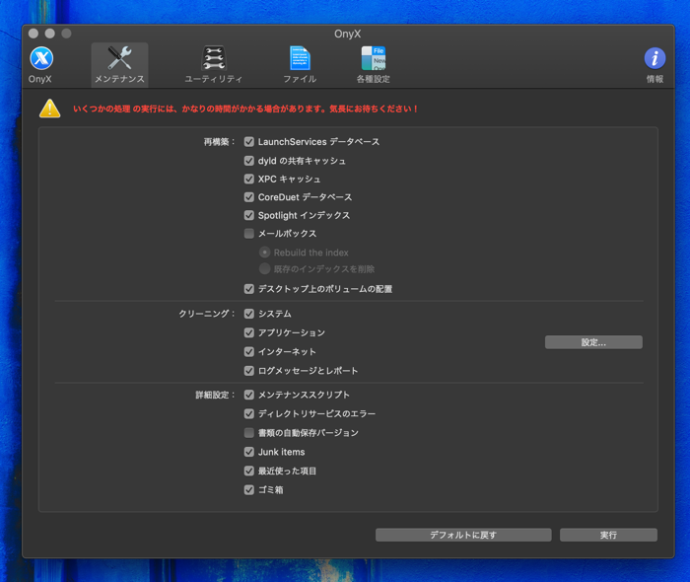This screenshot has height=582, width=690.
Task: Select 既存のインデックスを削除 radio button
Action: coord(264,268)
